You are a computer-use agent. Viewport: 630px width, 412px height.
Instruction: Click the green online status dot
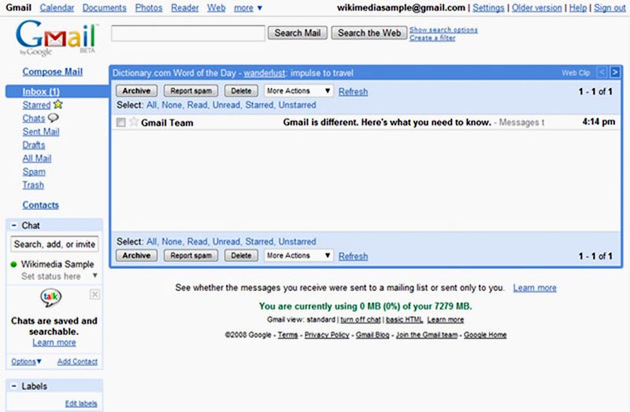[13, 264]
